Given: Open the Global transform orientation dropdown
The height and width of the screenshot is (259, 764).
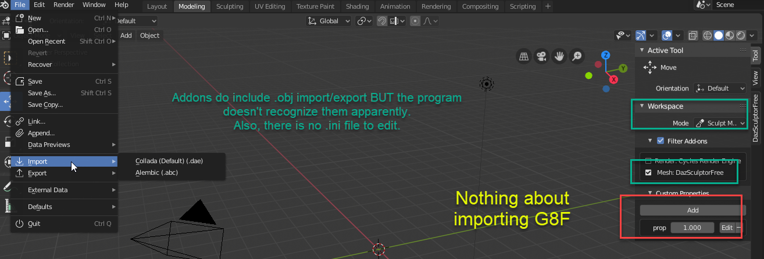Looking at the screenshot, I should click(x=329, y=21).
